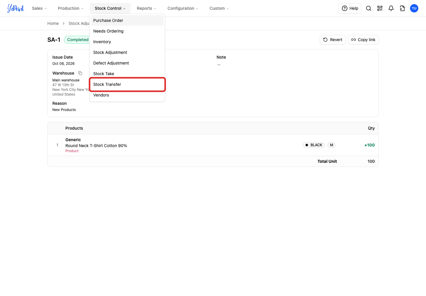Screen dimensions: 426x296
Task: Select Stock Transfer menu item
Action: pos(127,84)
